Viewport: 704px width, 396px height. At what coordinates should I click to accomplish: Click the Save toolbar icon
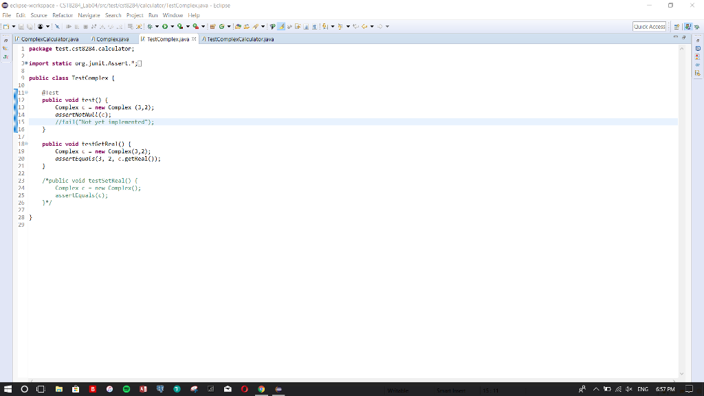point(21,27)
